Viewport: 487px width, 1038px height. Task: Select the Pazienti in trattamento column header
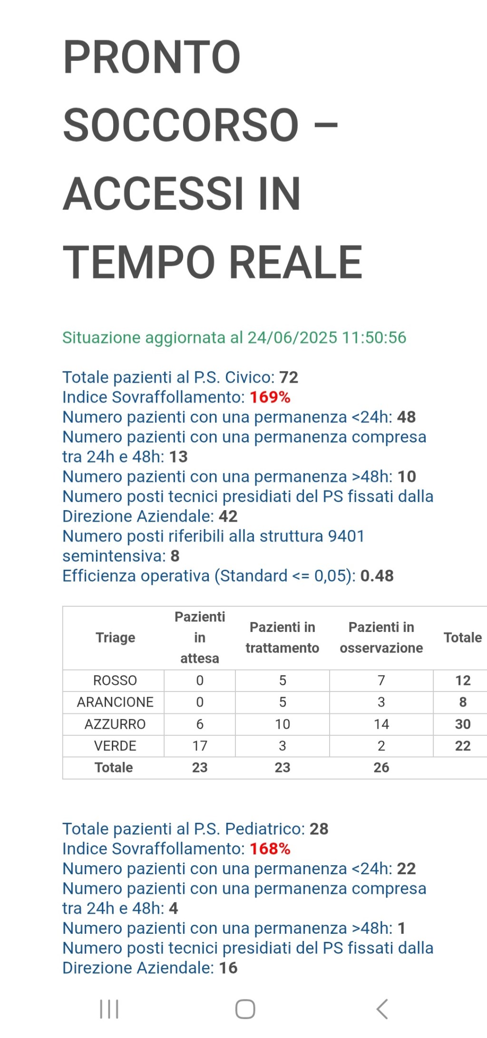pos(282,637)
